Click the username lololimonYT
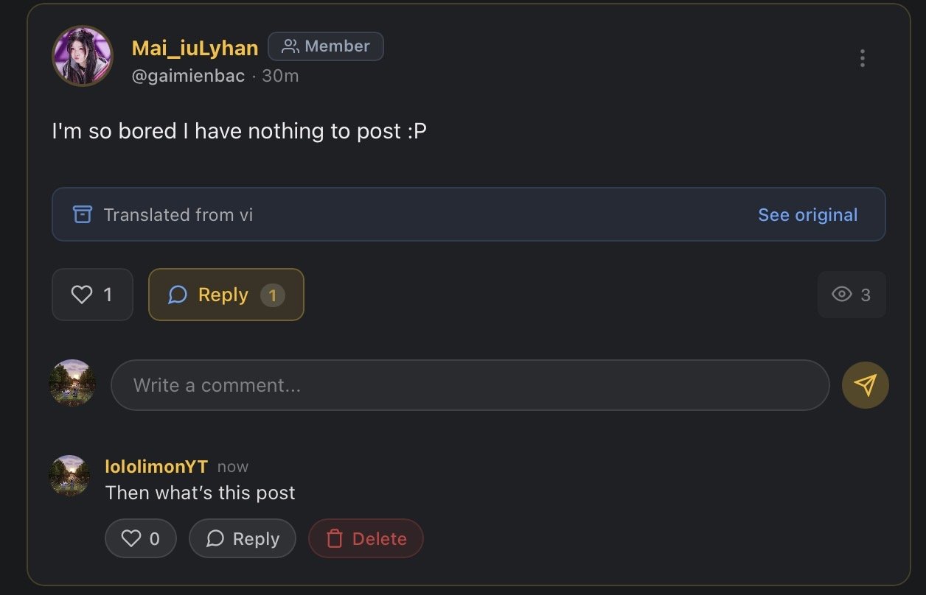 pos(156,466)
